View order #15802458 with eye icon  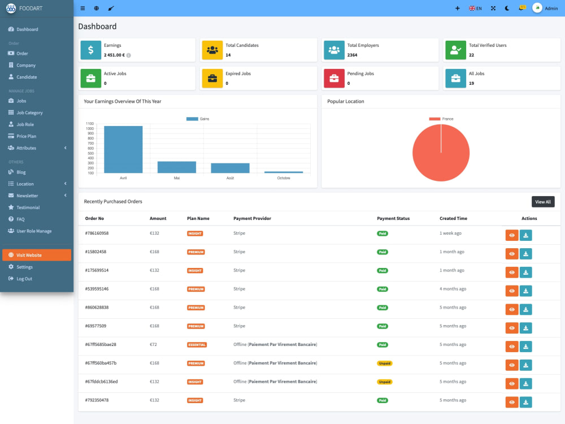point(512,254)
